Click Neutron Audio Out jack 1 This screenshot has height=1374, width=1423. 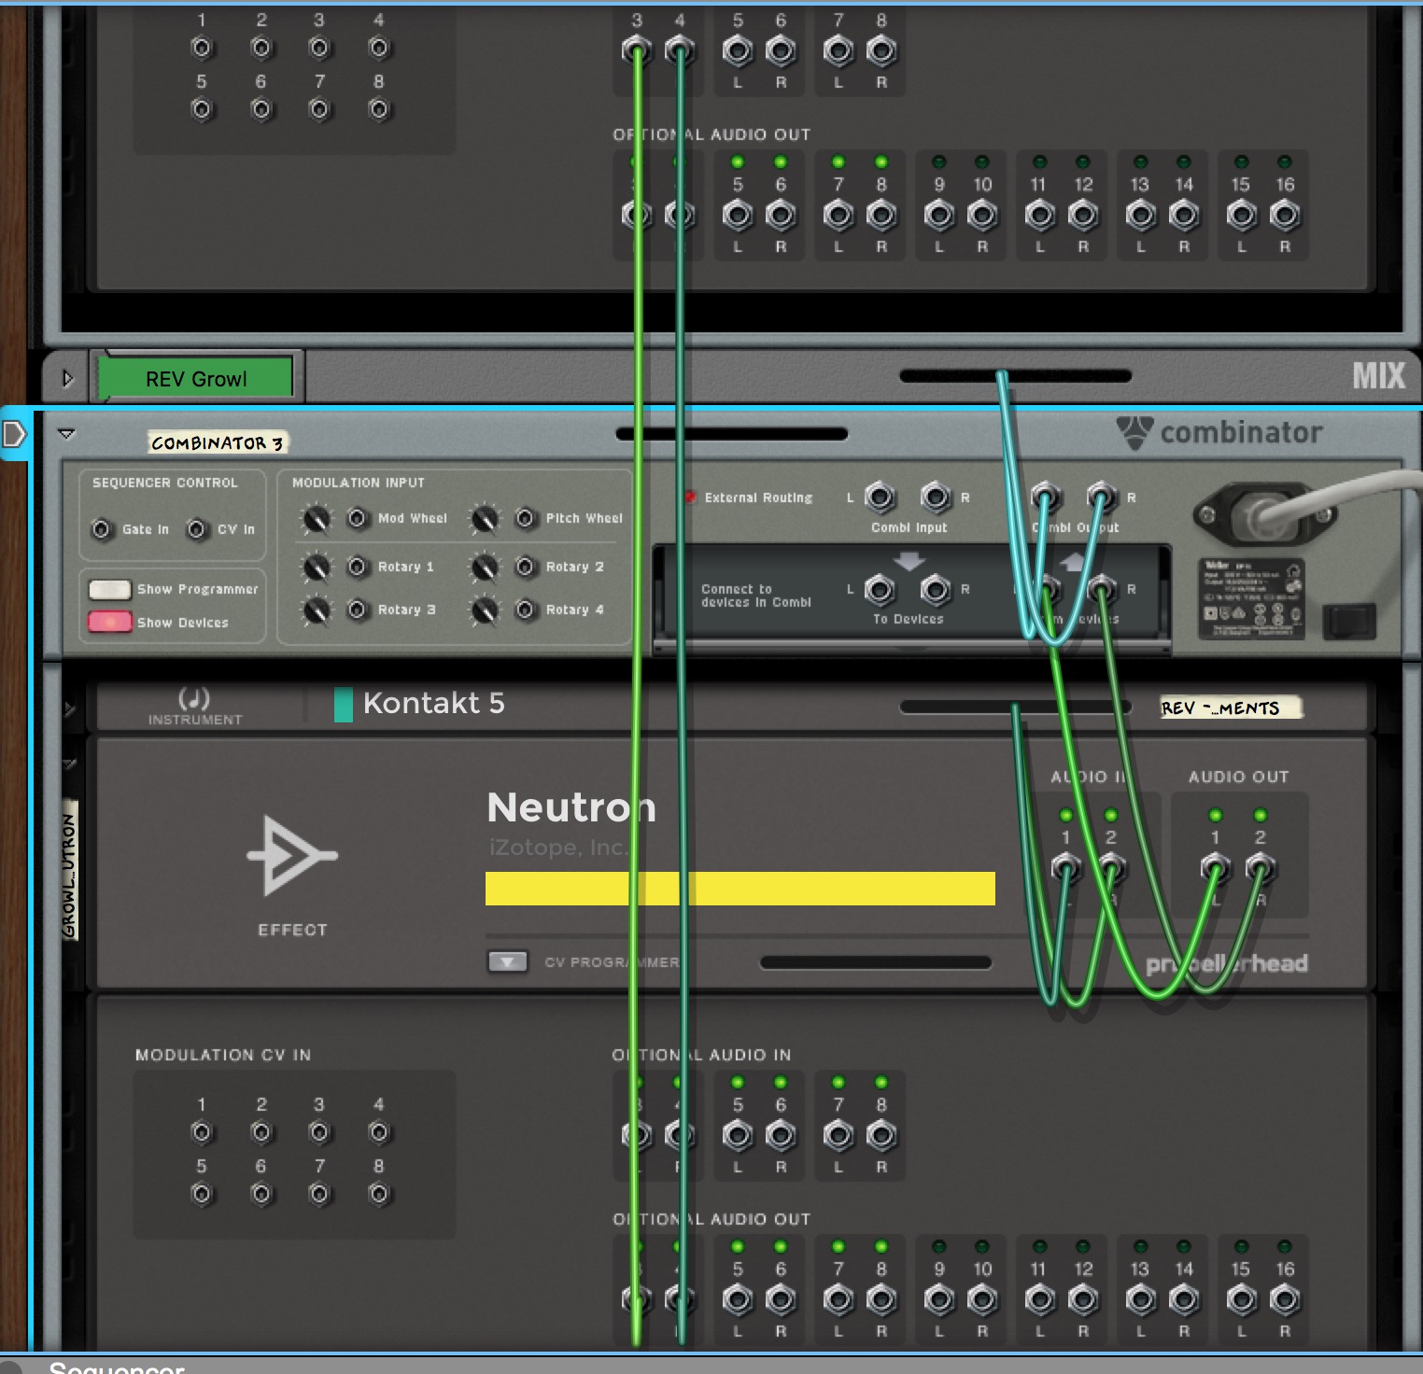click(1215, 869)
